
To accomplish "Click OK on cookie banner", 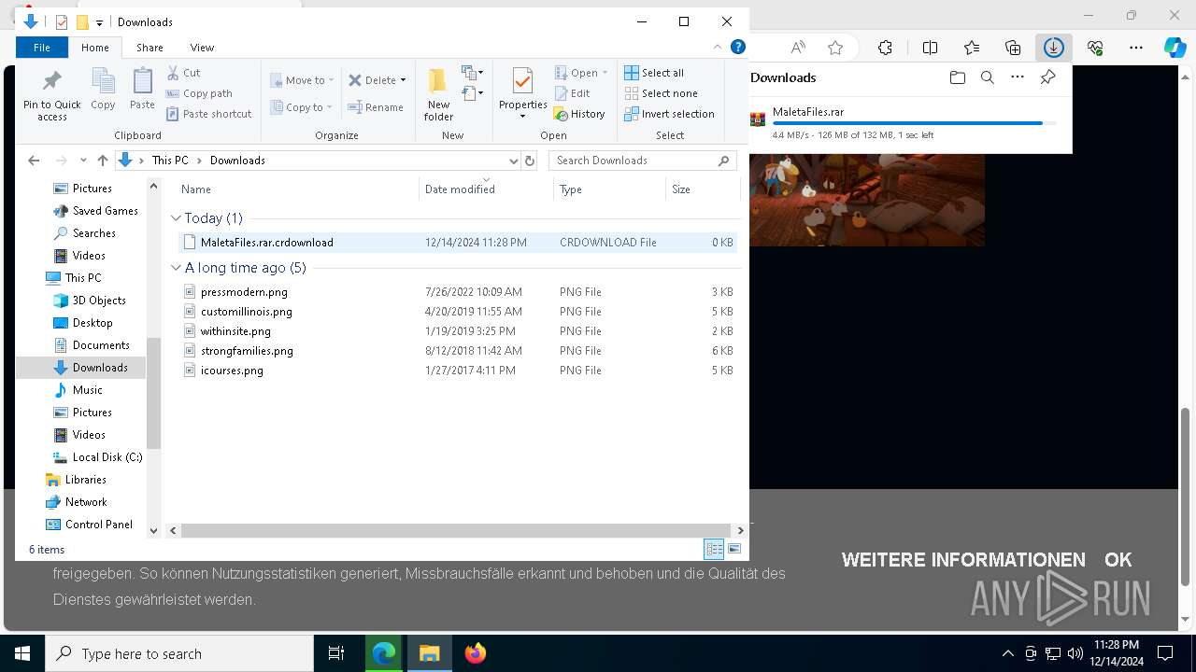I will coord(1118,560).
